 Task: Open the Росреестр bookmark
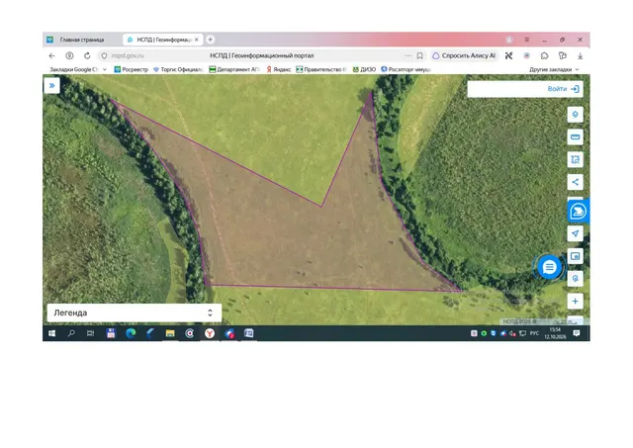(132, 69)
